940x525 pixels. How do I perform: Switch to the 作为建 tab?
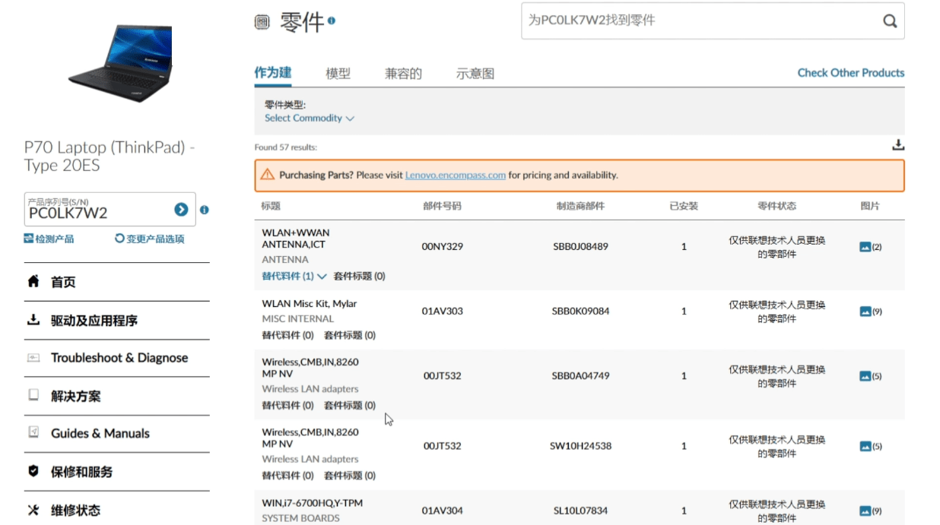[273, 73]
